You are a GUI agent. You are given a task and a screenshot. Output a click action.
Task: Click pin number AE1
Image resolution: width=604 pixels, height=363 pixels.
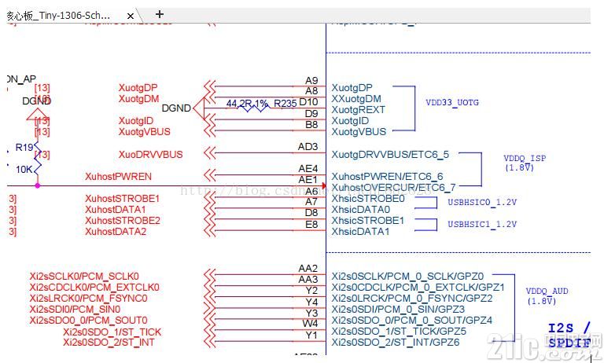(x=308, y=180)
